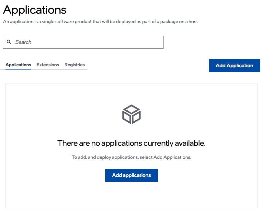This screenshot has width=262, height=211.
Task: Focus the Search applications input field
Action: 87,42
